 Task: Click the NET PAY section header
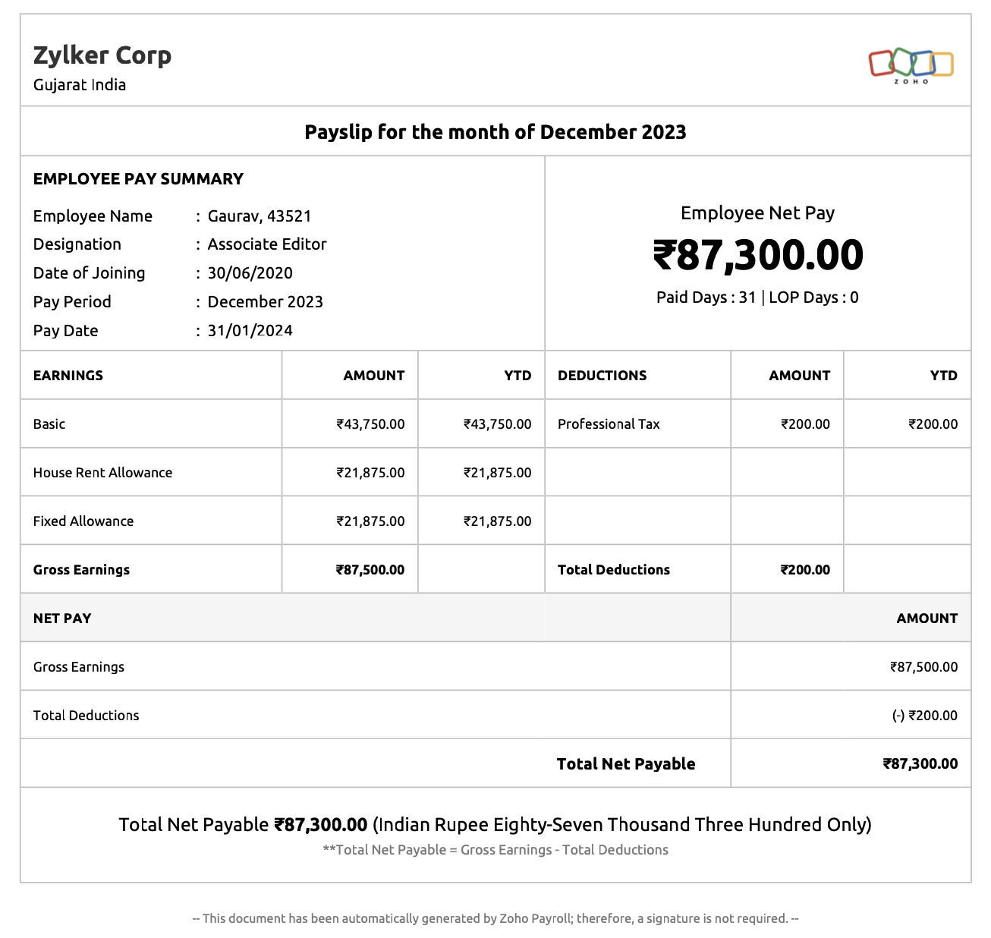pyautogui.click(x=62, y=619)
